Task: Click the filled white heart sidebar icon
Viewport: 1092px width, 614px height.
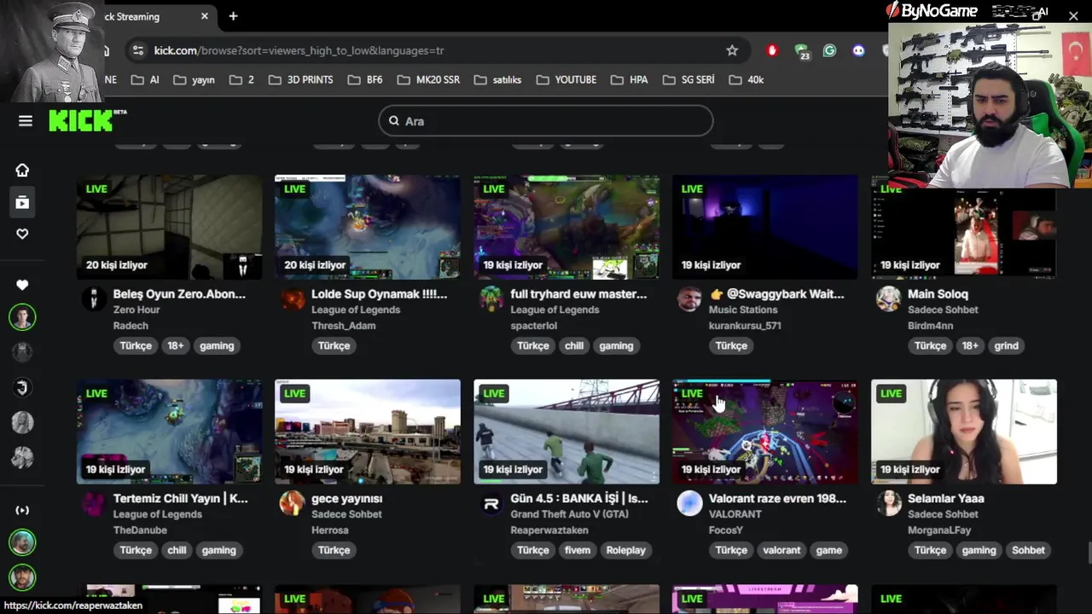Action: click(22, 285)
